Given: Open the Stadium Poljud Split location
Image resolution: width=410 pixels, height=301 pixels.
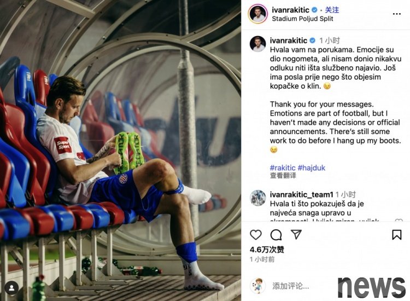Looking at the screenshot, I should tap(302, 19).
